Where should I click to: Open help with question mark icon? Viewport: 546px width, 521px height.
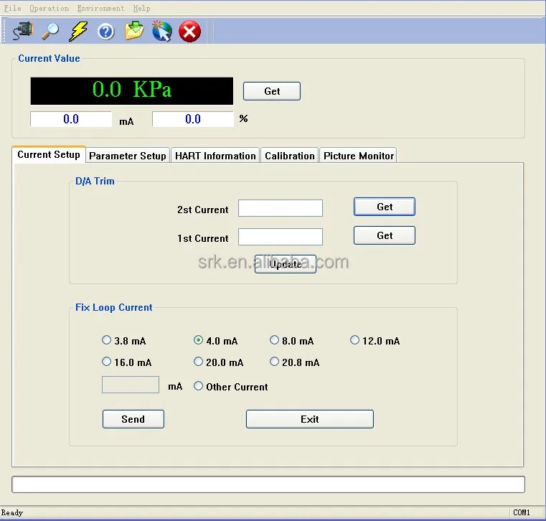[x=106, y=32]
